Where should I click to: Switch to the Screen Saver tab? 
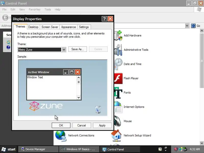50,27
